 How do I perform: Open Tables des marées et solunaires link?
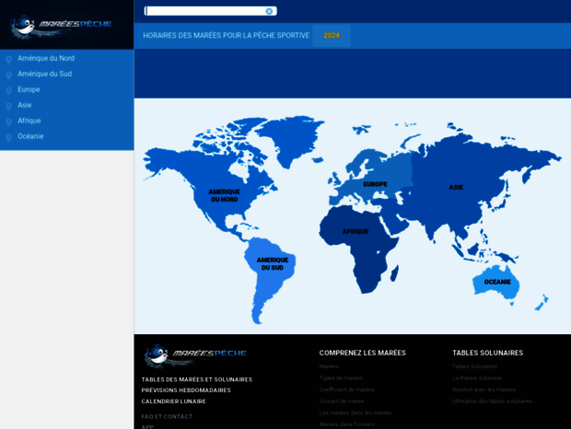[196, 379]
